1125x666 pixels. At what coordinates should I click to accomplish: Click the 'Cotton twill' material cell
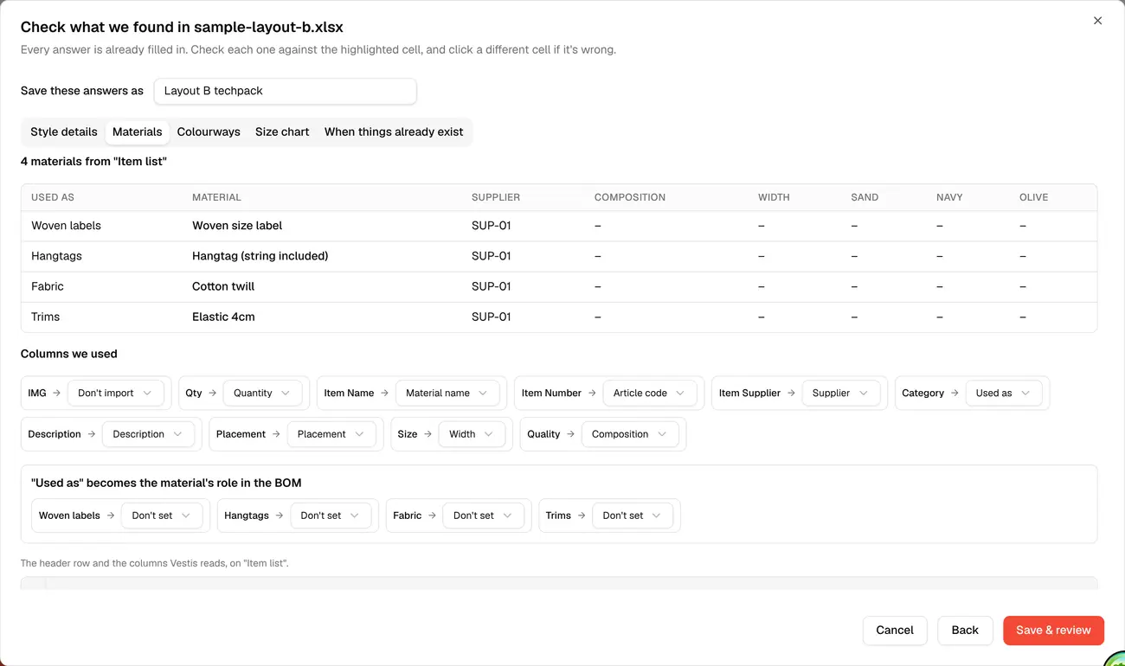223,286
